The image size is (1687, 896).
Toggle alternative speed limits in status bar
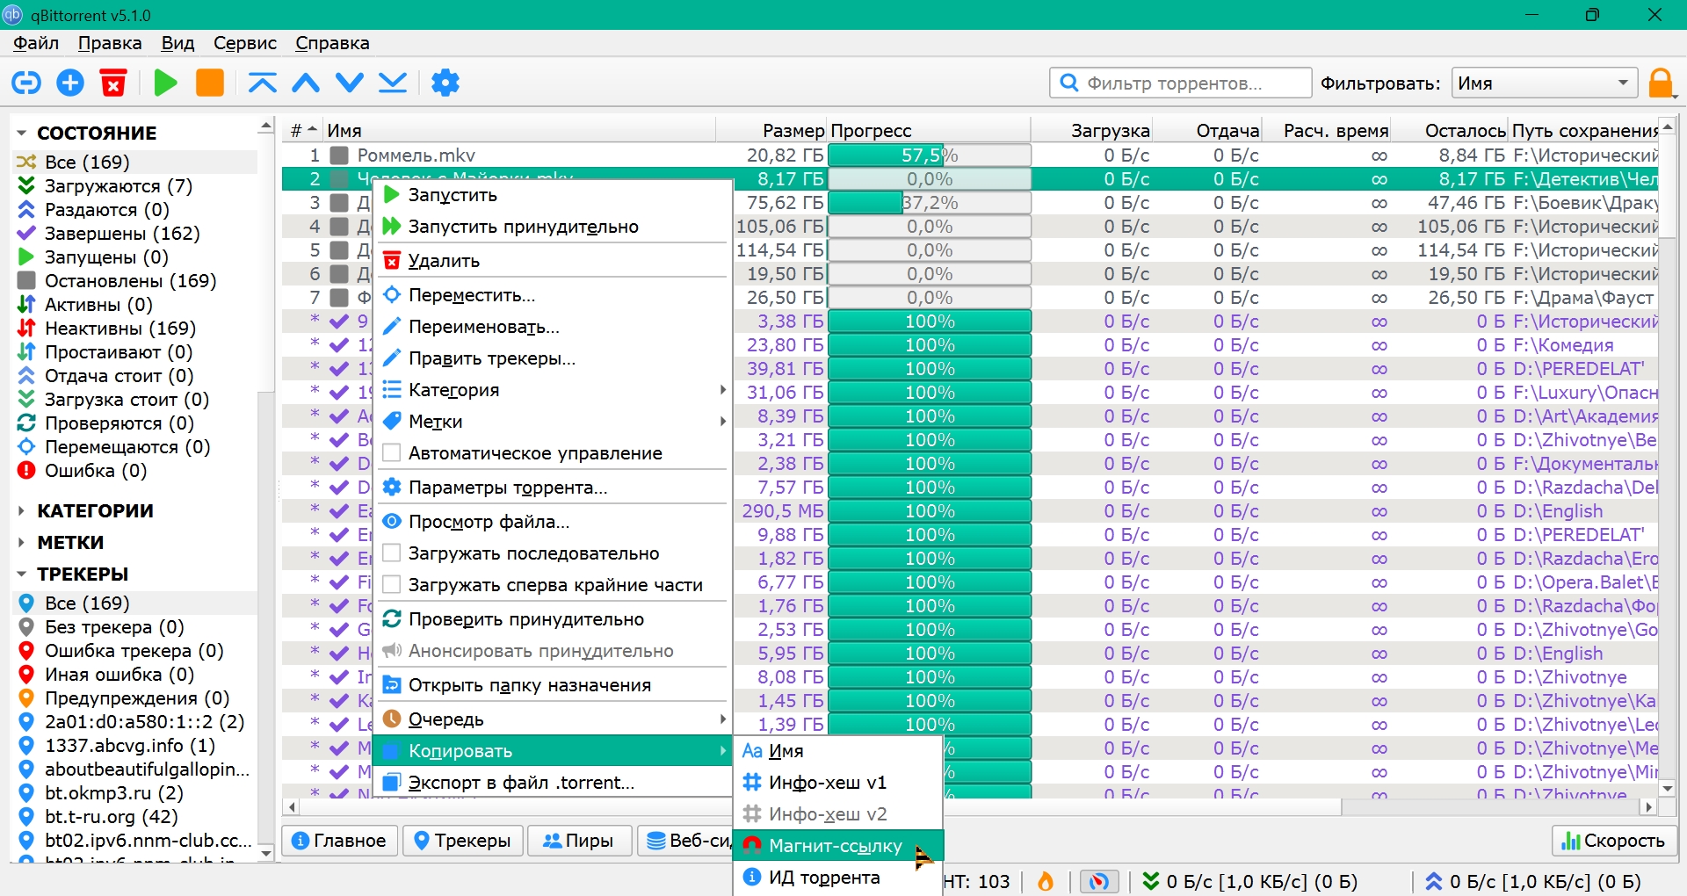tap(1099, 881)
